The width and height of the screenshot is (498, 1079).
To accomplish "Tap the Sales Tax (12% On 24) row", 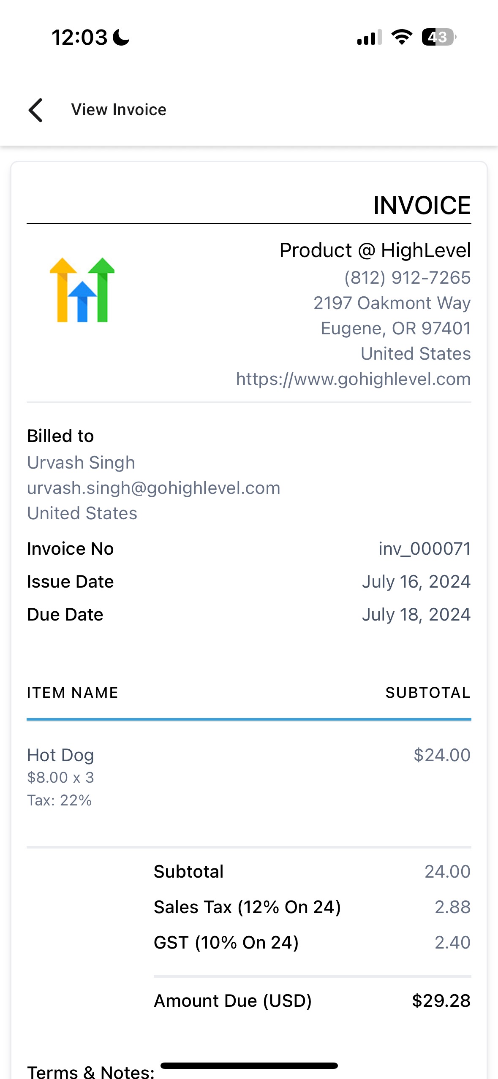I will click(312, 906).
